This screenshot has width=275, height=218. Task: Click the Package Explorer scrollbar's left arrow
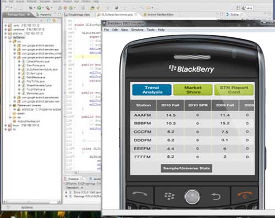(x=5, y=202)
